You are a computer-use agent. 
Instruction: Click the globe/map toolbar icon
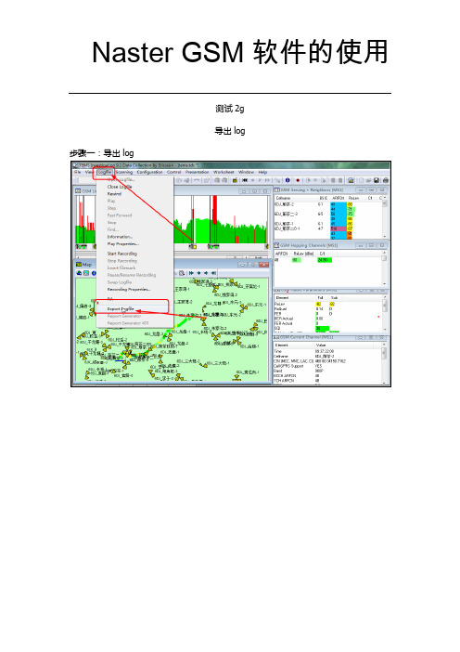(x=351, y=180)
